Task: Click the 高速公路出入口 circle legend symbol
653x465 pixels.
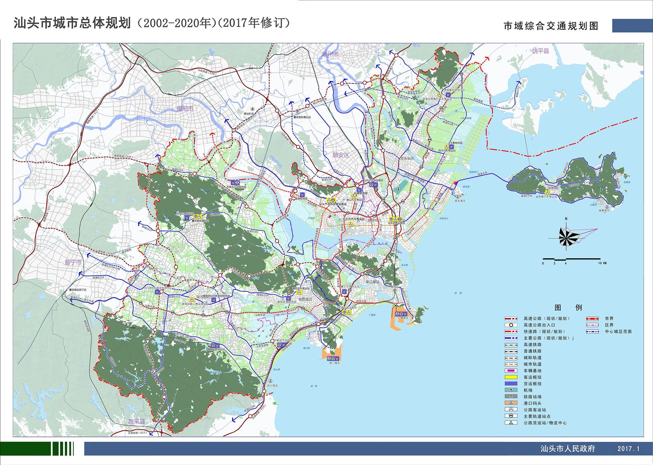Action: pos(511,325)
